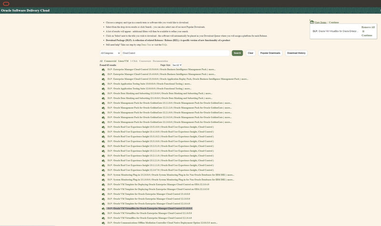Select icon for Data Masking and Subsetting 13.2.0.0.0

click(103, 93)
